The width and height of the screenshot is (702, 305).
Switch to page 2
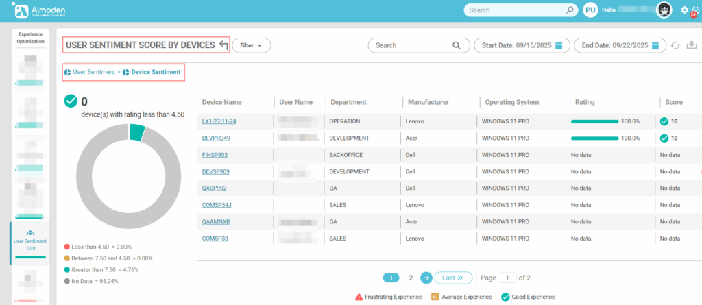click(x=411, y=278)
